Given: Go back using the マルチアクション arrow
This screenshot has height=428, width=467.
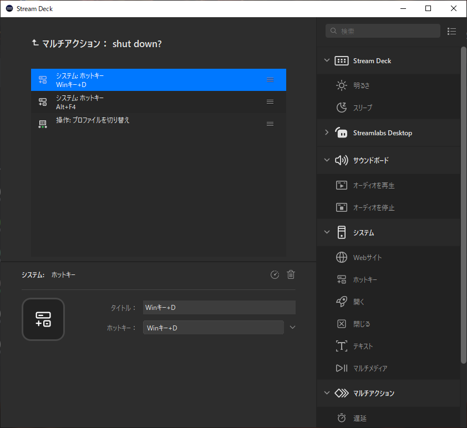Looking at the screenshot, I should click(x=35, y=43).
